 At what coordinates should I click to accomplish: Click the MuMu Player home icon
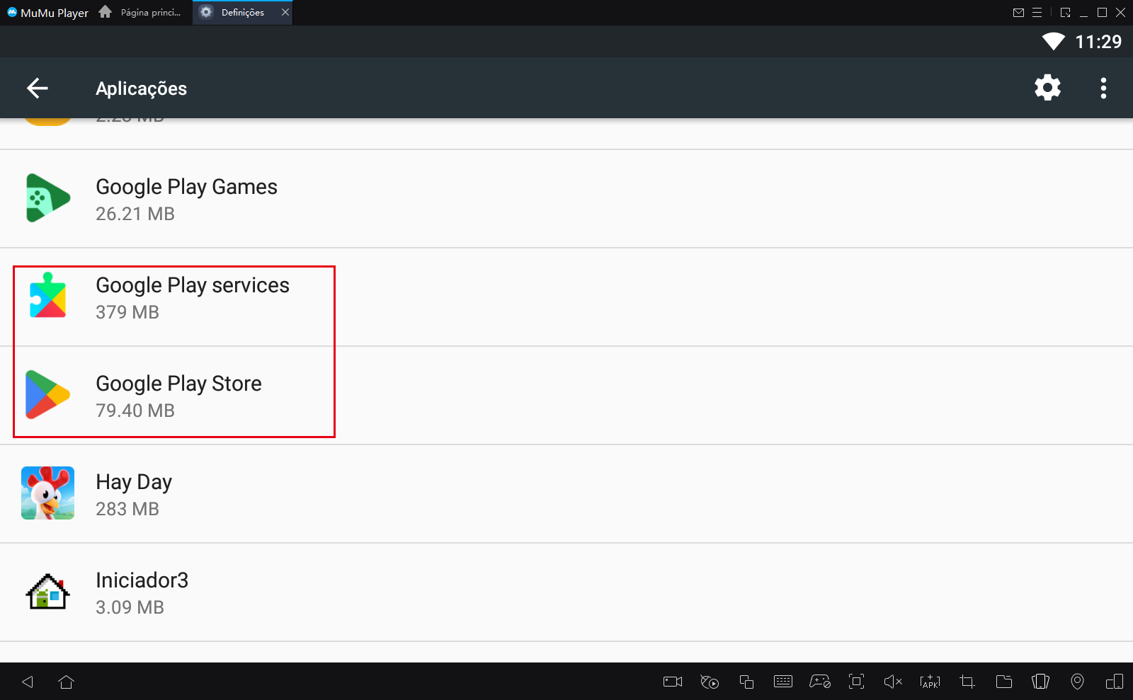(x=105, y=12)
